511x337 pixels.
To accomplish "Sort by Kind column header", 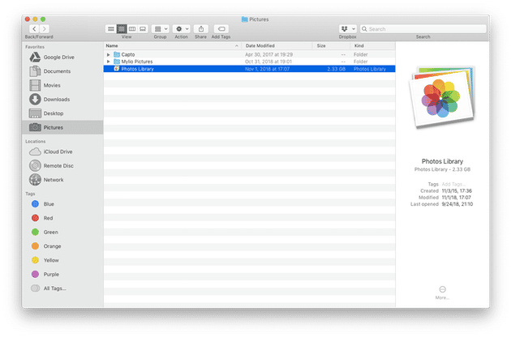I will click(x=373, y=45).
